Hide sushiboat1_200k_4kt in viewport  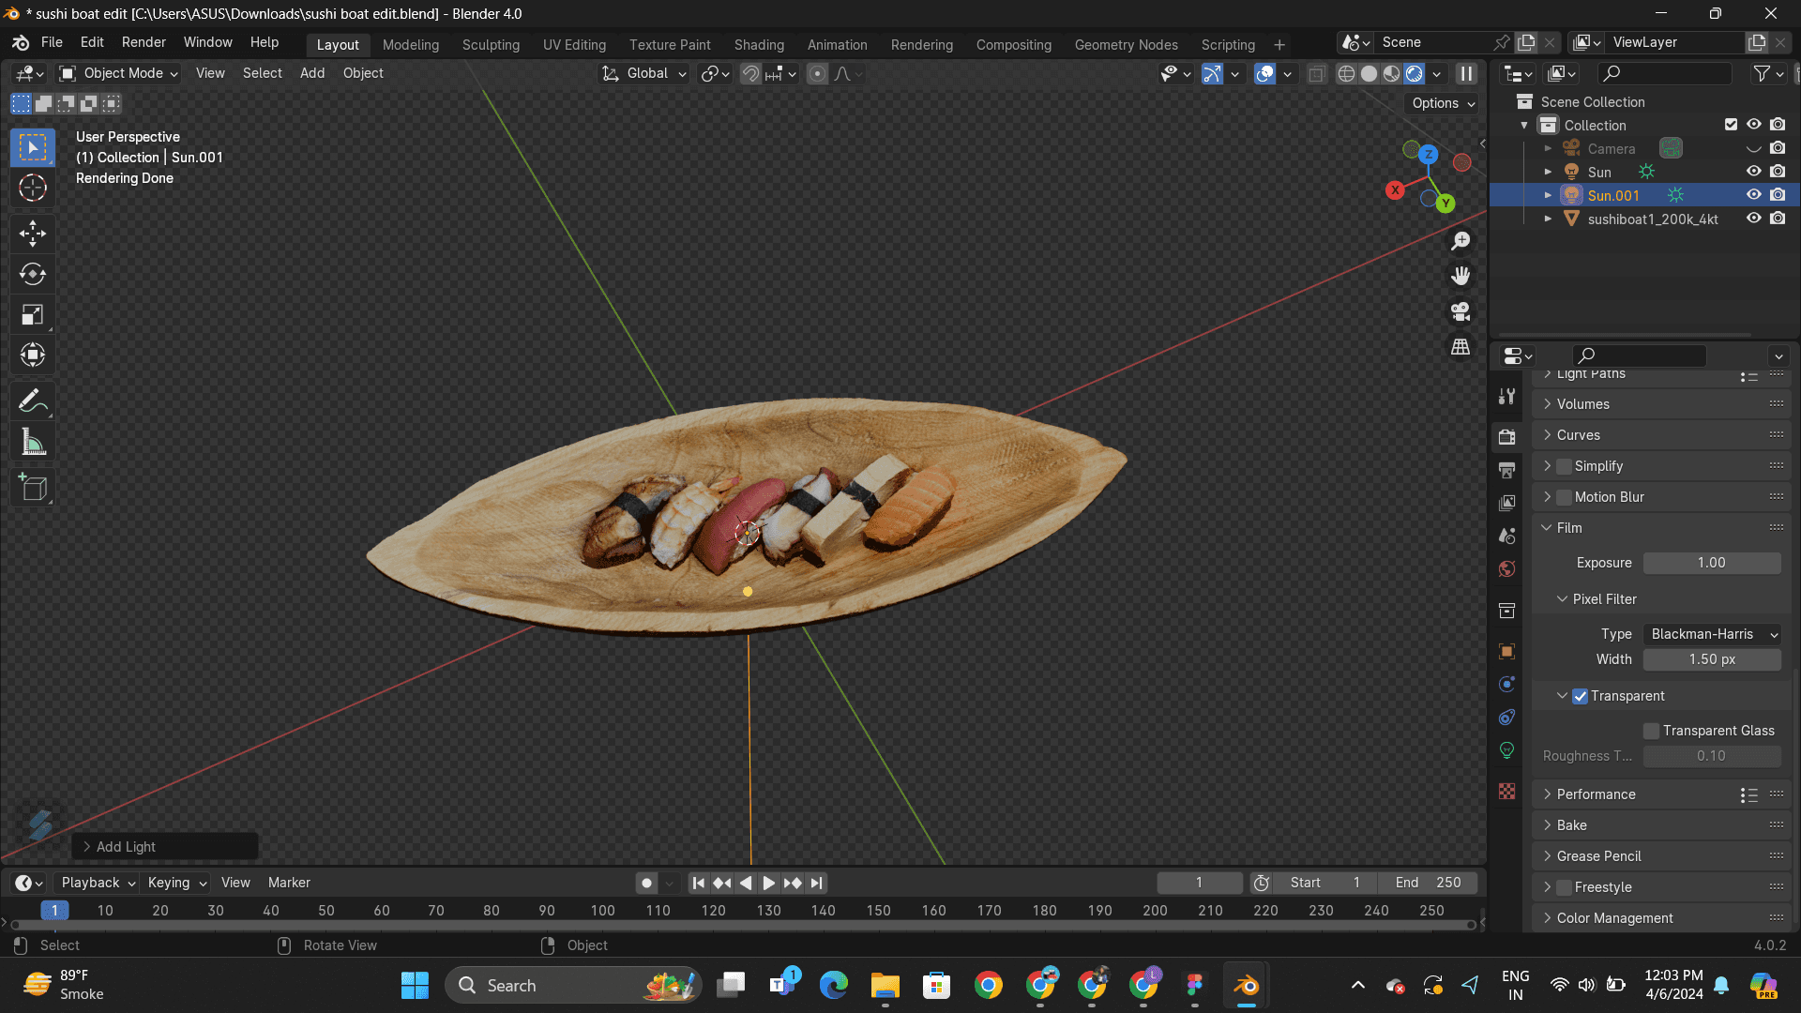tap(1753, 219)
